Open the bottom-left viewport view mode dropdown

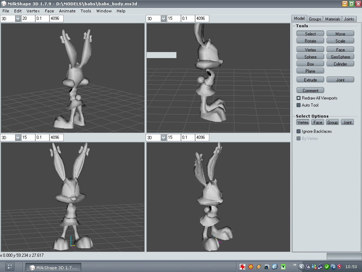tap(18, 138)
